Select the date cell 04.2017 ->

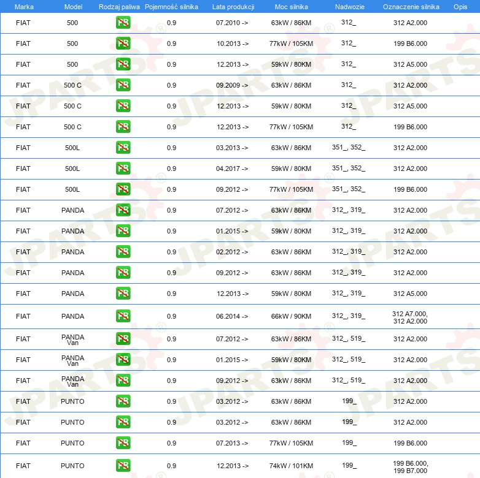[232, 169]
